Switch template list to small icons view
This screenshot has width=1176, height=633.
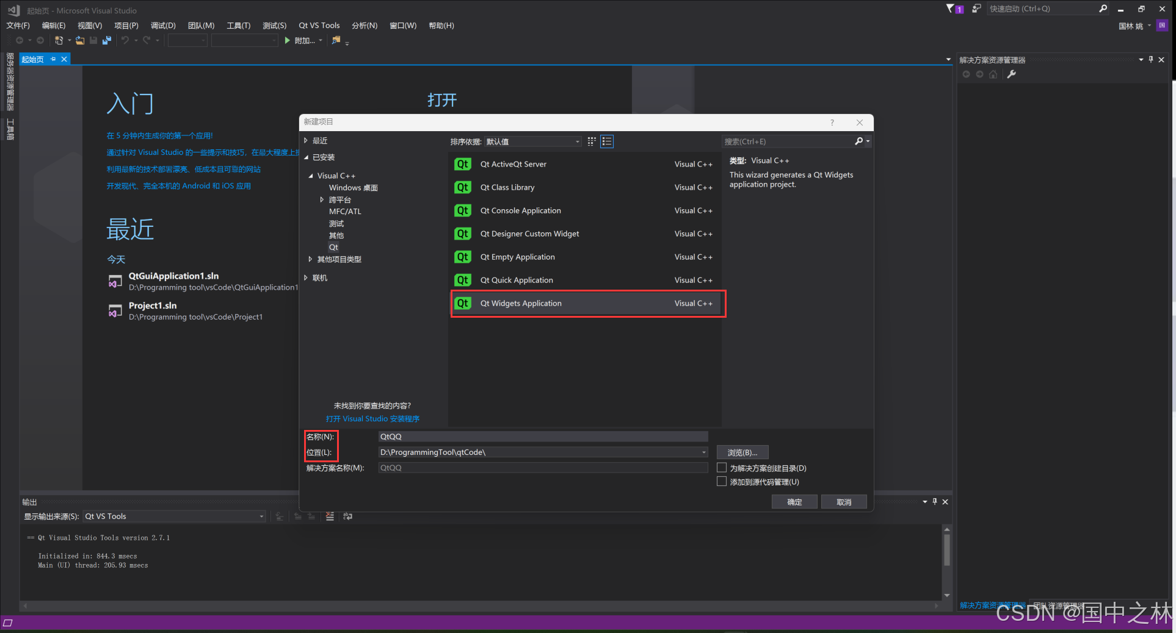click(591, 141)
